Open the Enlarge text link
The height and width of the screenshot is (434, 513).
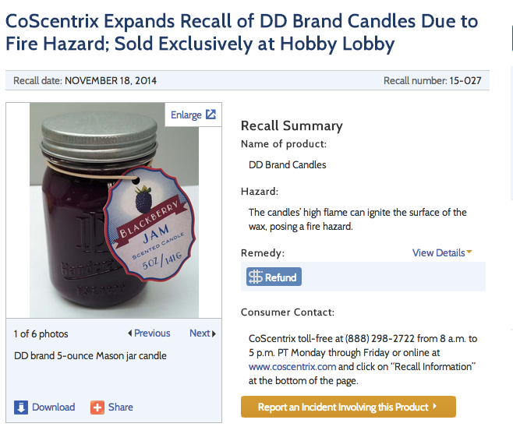pyautogui.click(x=186, y=115)
